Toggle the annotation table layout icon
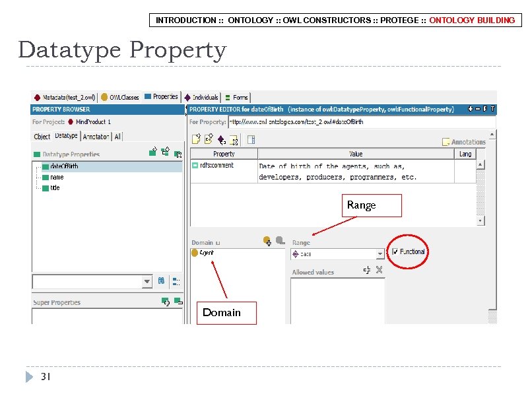 pyautogui.click(x=251, y=139)
